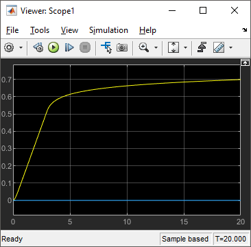This screenshot has width=251, height=247.
Task: Run the simulation with the green play button
Action: pos(53,47)
